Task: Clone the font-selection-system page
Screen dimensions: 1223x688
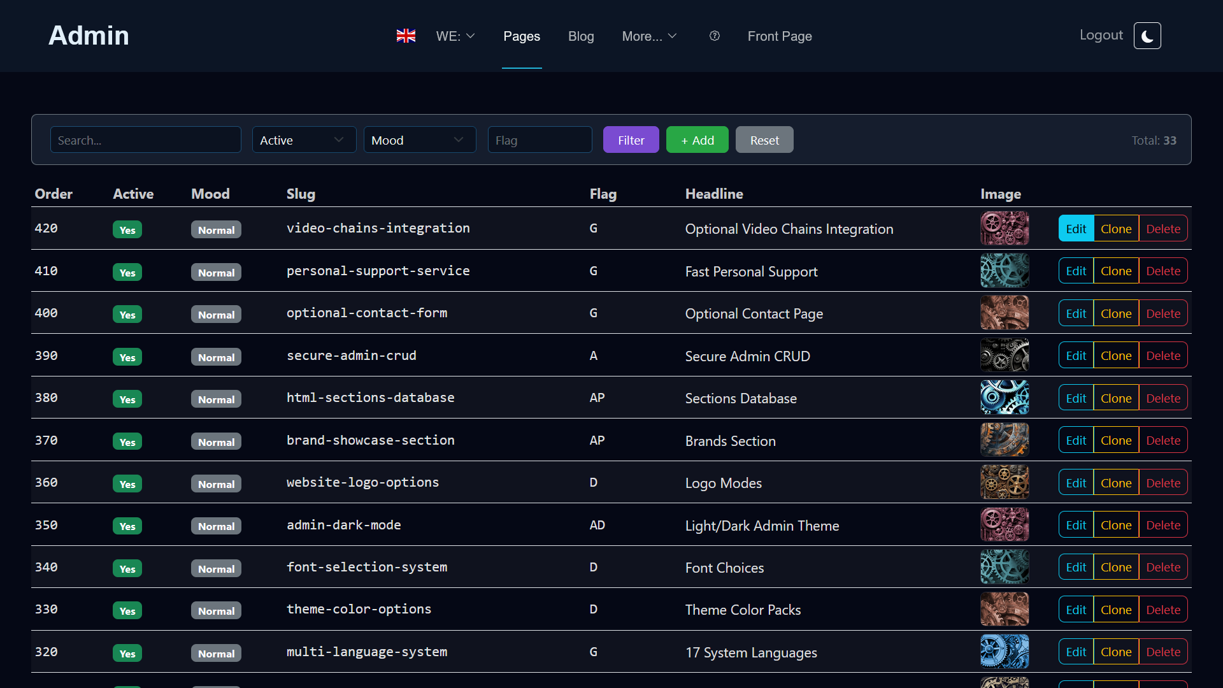Action: (x=1116, y=567)
